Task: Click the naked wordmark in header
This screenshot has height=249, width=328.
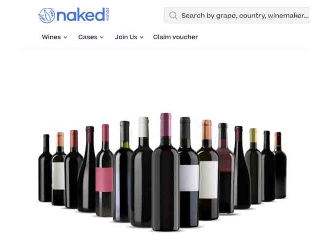Action: [x=81, y=15]
